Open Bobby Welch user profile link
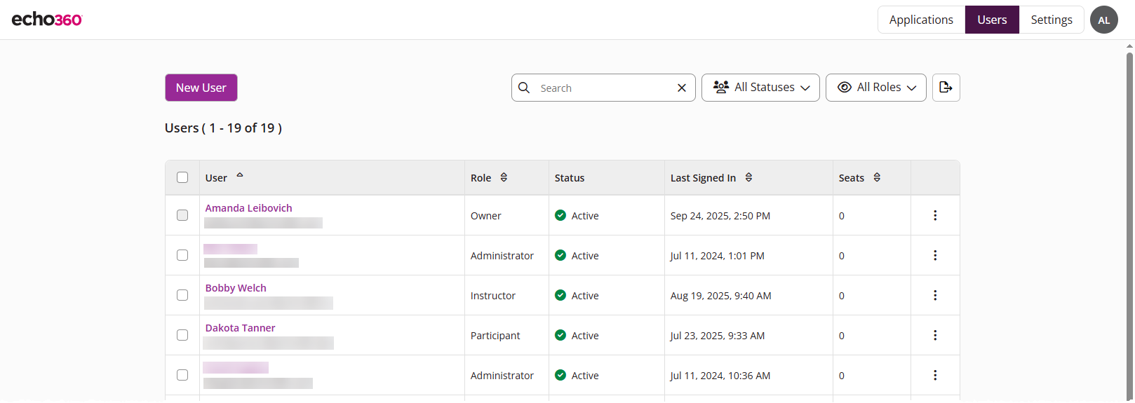The height and width of the screenshot is (403, 1135). click(x=236, y=288)
